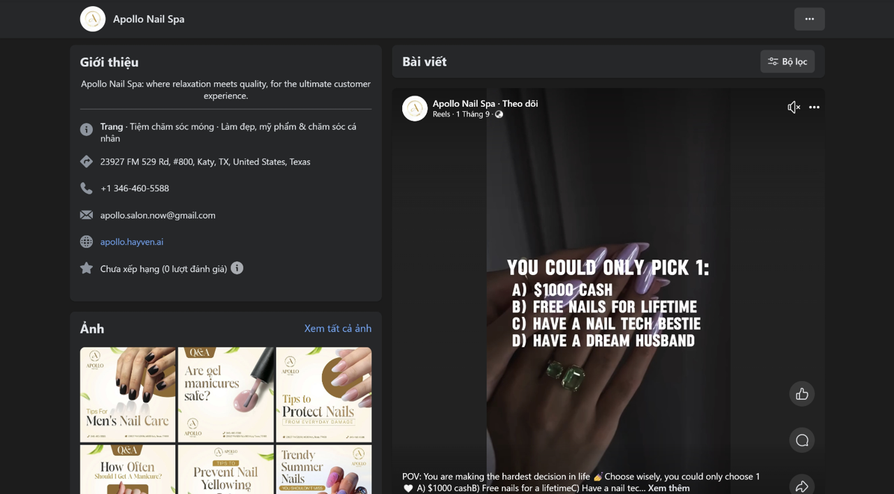Unmute the reel video sound

tap(793, 107)
